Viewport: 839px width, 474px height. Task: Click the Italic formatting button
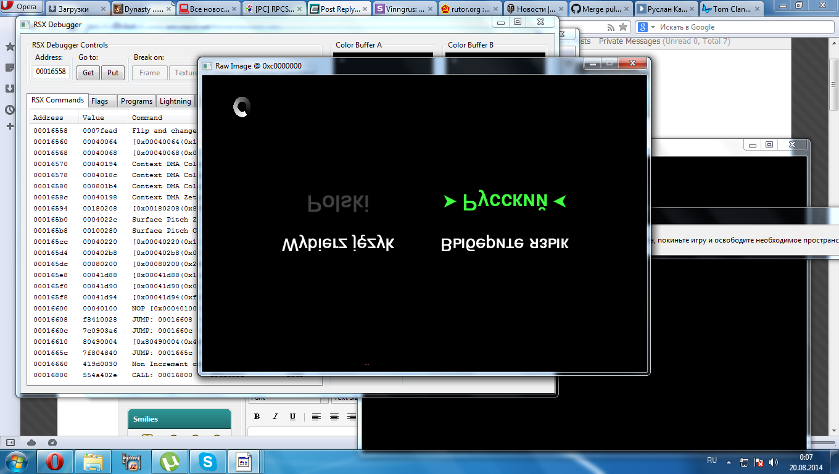pos(275,417)
